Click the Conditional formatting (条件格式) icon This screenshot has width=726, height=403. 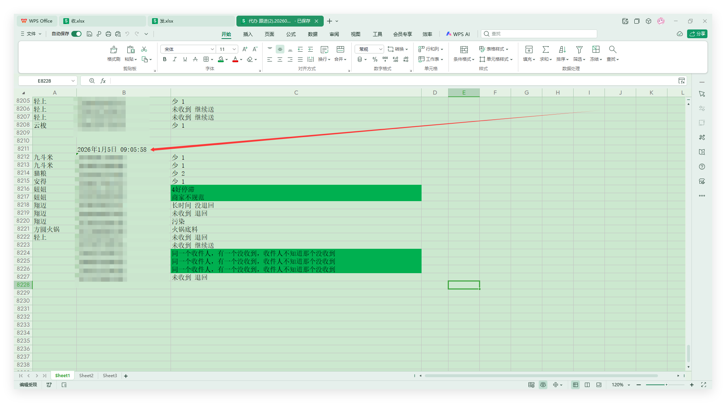coord(464,50)
